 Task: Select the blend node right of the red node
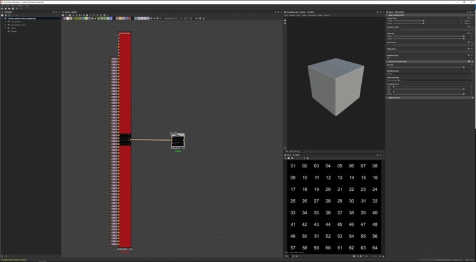pos(177,140)
